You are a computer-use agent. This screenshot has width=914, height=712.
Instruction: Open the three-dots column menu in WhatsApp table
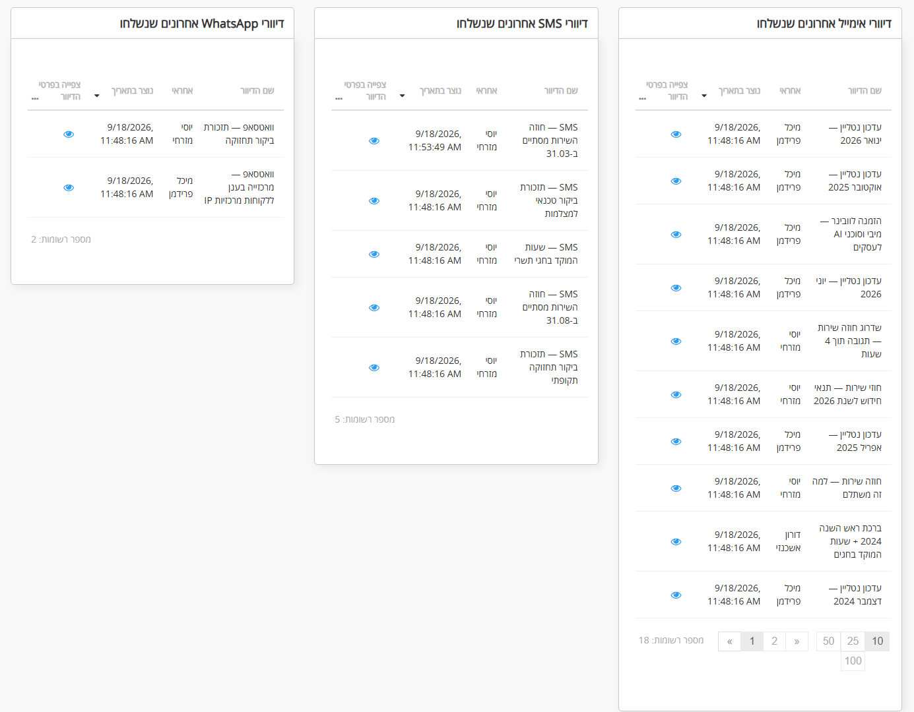click(35, 99)
